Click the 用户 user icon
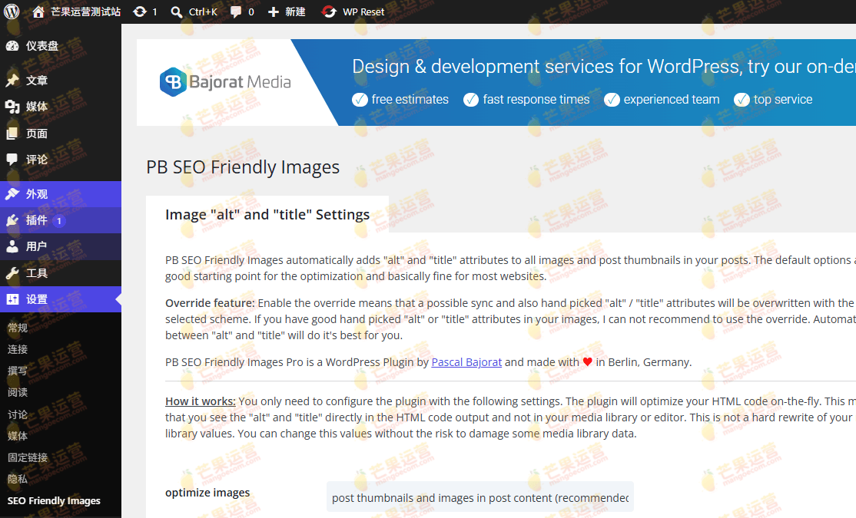856x518 pixels. [x=12, y=246]
